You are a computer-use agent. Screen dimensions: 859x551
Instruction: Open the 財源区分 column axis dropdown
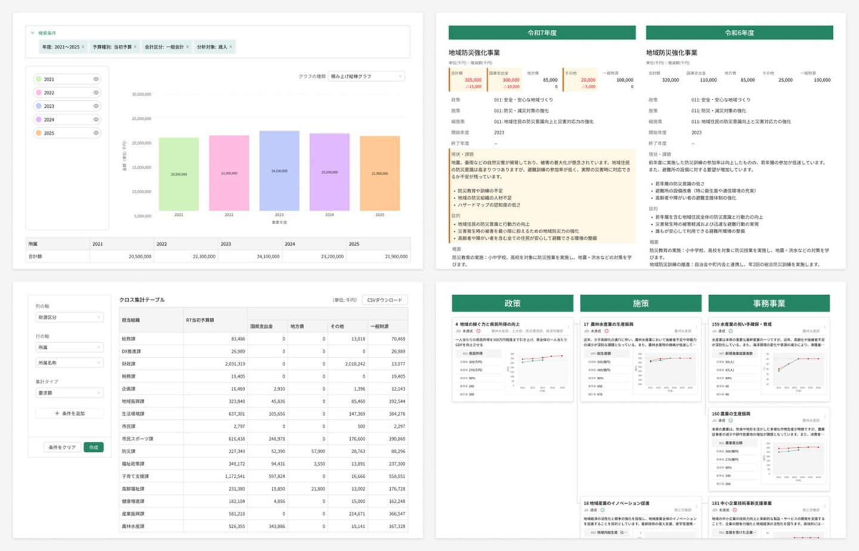(x=69, y=317)
